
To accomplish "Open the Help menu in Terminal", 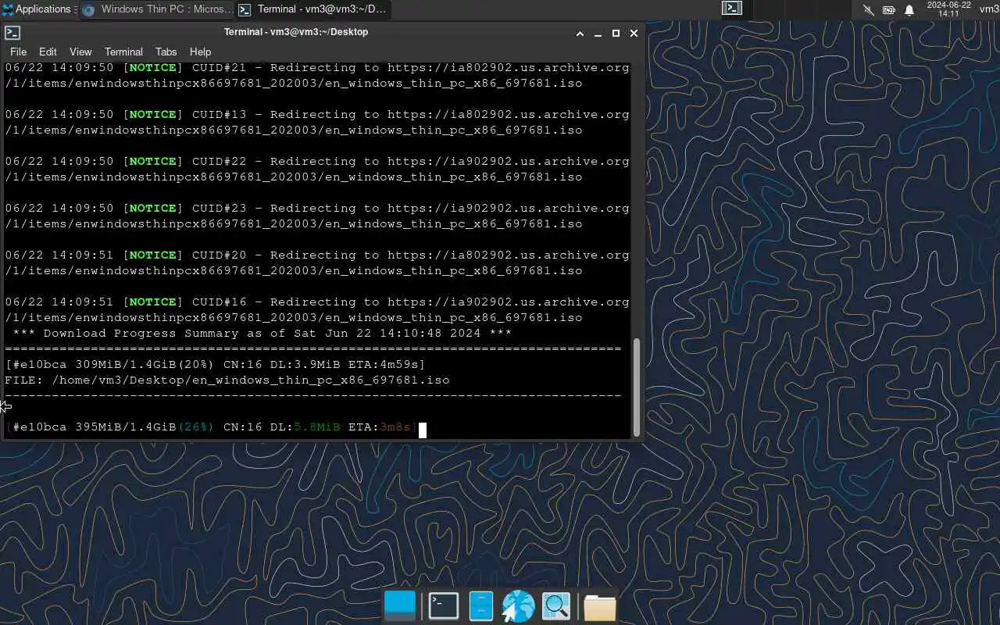I will [x=200, y=52].
